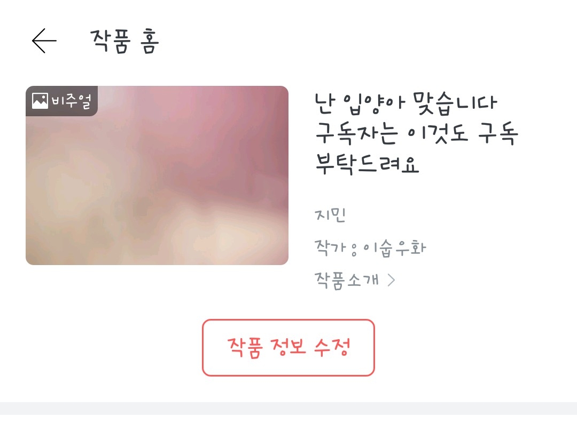The image size is (577, 432).
Task: Open the chevron arrow beside 작품소개
Action: tap(392, 281)
